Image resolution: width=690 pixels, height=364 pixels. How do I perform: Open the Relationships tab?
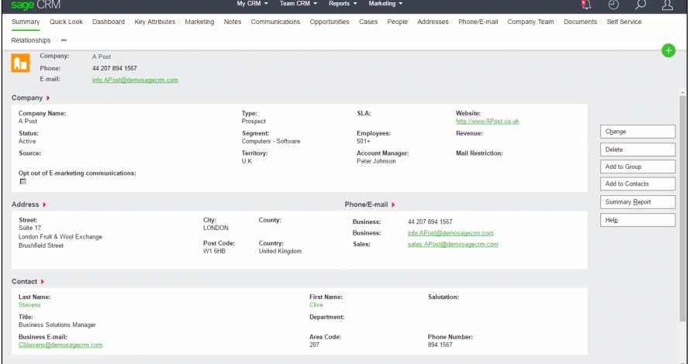click(x=31, y=40)
